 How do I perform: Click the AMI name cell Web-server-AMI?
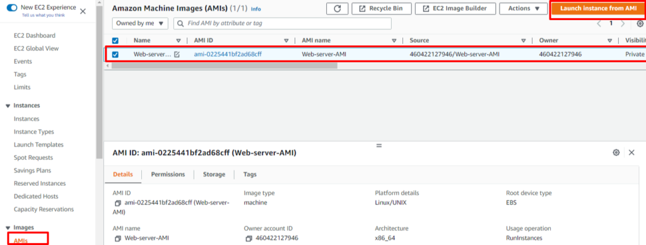click(324, 54)
